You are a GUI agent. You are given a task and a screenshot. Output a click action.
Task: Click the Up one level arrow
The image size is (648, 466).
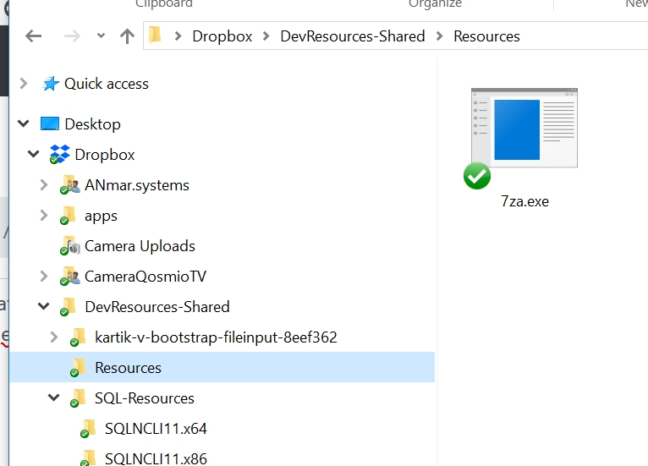point(127,36)
